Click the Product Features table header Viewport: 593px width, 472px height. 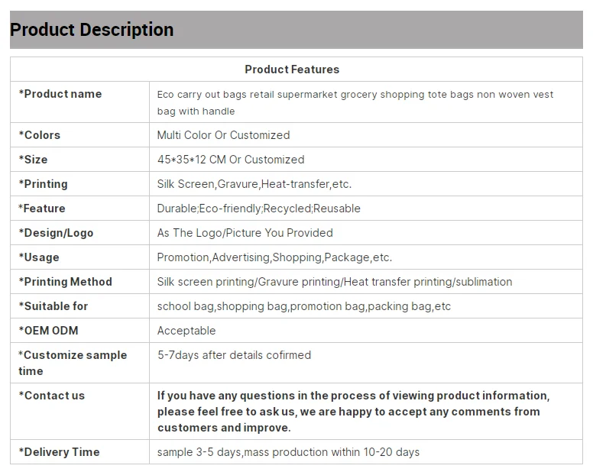click(291, 70)
